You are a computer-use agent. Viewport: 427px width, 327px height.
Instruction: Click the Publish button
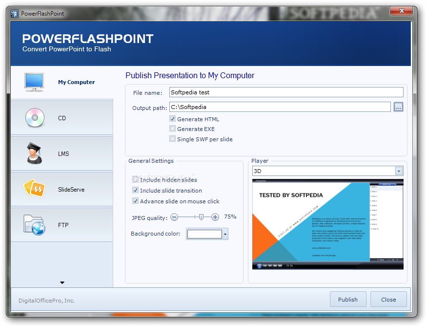click(x=348, y=300)
